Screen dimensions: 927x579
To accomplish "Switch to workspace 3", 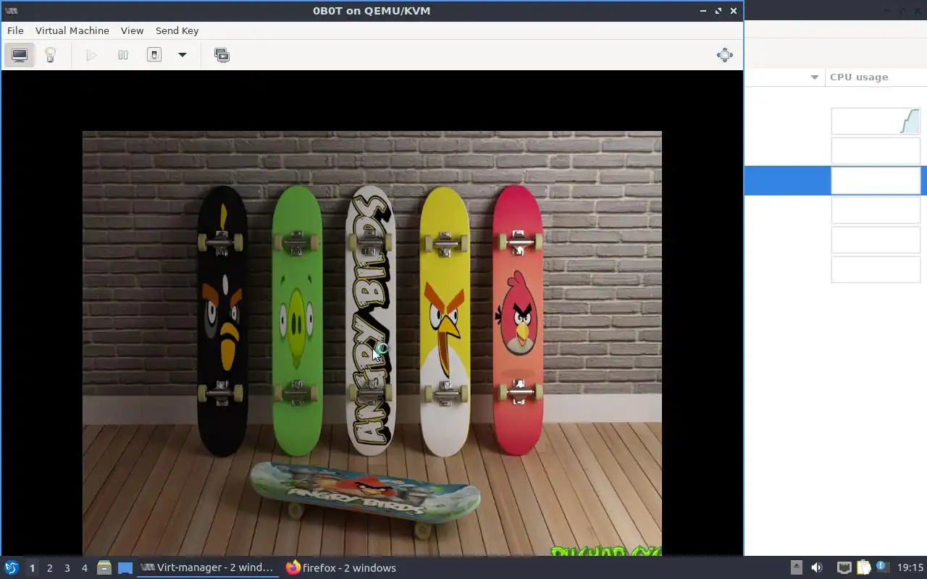I will click(67, 568).
